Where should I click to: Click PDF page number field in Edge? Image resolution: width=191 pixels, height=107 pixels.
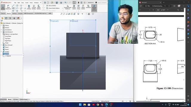tap(158, 10)
